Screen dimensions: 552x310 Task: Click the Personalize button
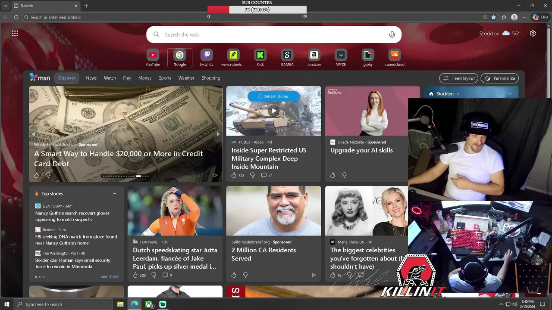[500, 78]
